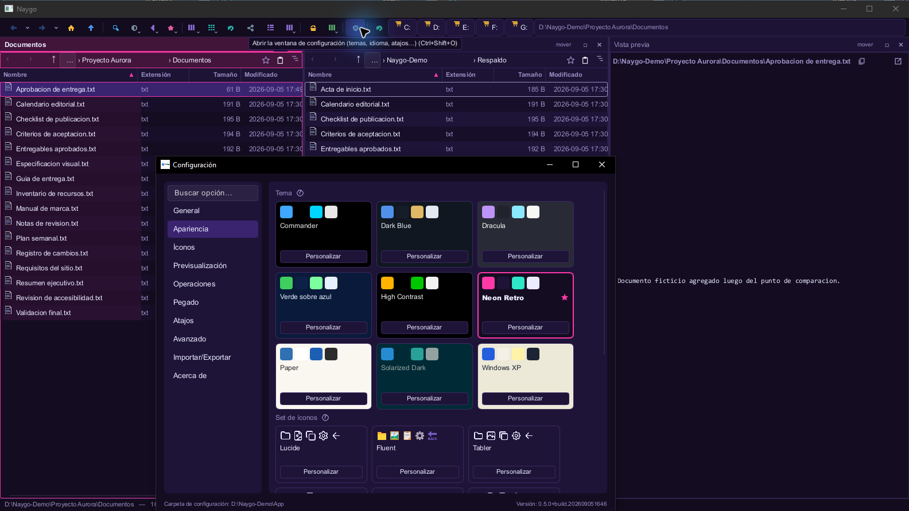Navigate up with the blue up arrow
The height and width of the screenshot is (511, 909).
click(x=91, y=27)
